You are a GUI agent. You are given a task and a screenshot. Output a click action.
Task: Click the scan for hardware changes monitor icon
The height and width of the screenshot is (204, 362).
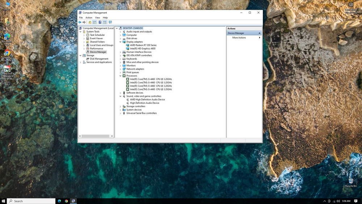coord(110,22)
